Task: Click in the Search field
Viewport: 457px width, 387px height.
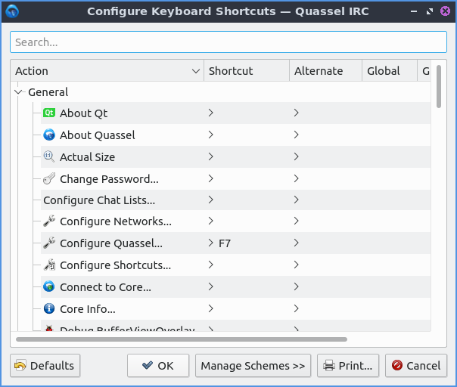Action: coord(228,42)
